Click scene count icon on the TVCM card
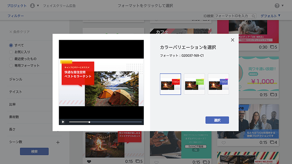 [x=272, y=142]
